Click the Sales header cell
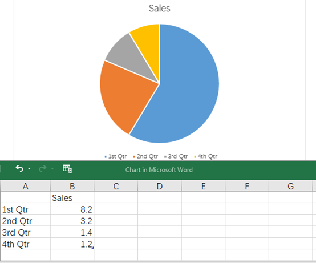Image resolution: width=316 pixels, height=263 pixels. 72,198
